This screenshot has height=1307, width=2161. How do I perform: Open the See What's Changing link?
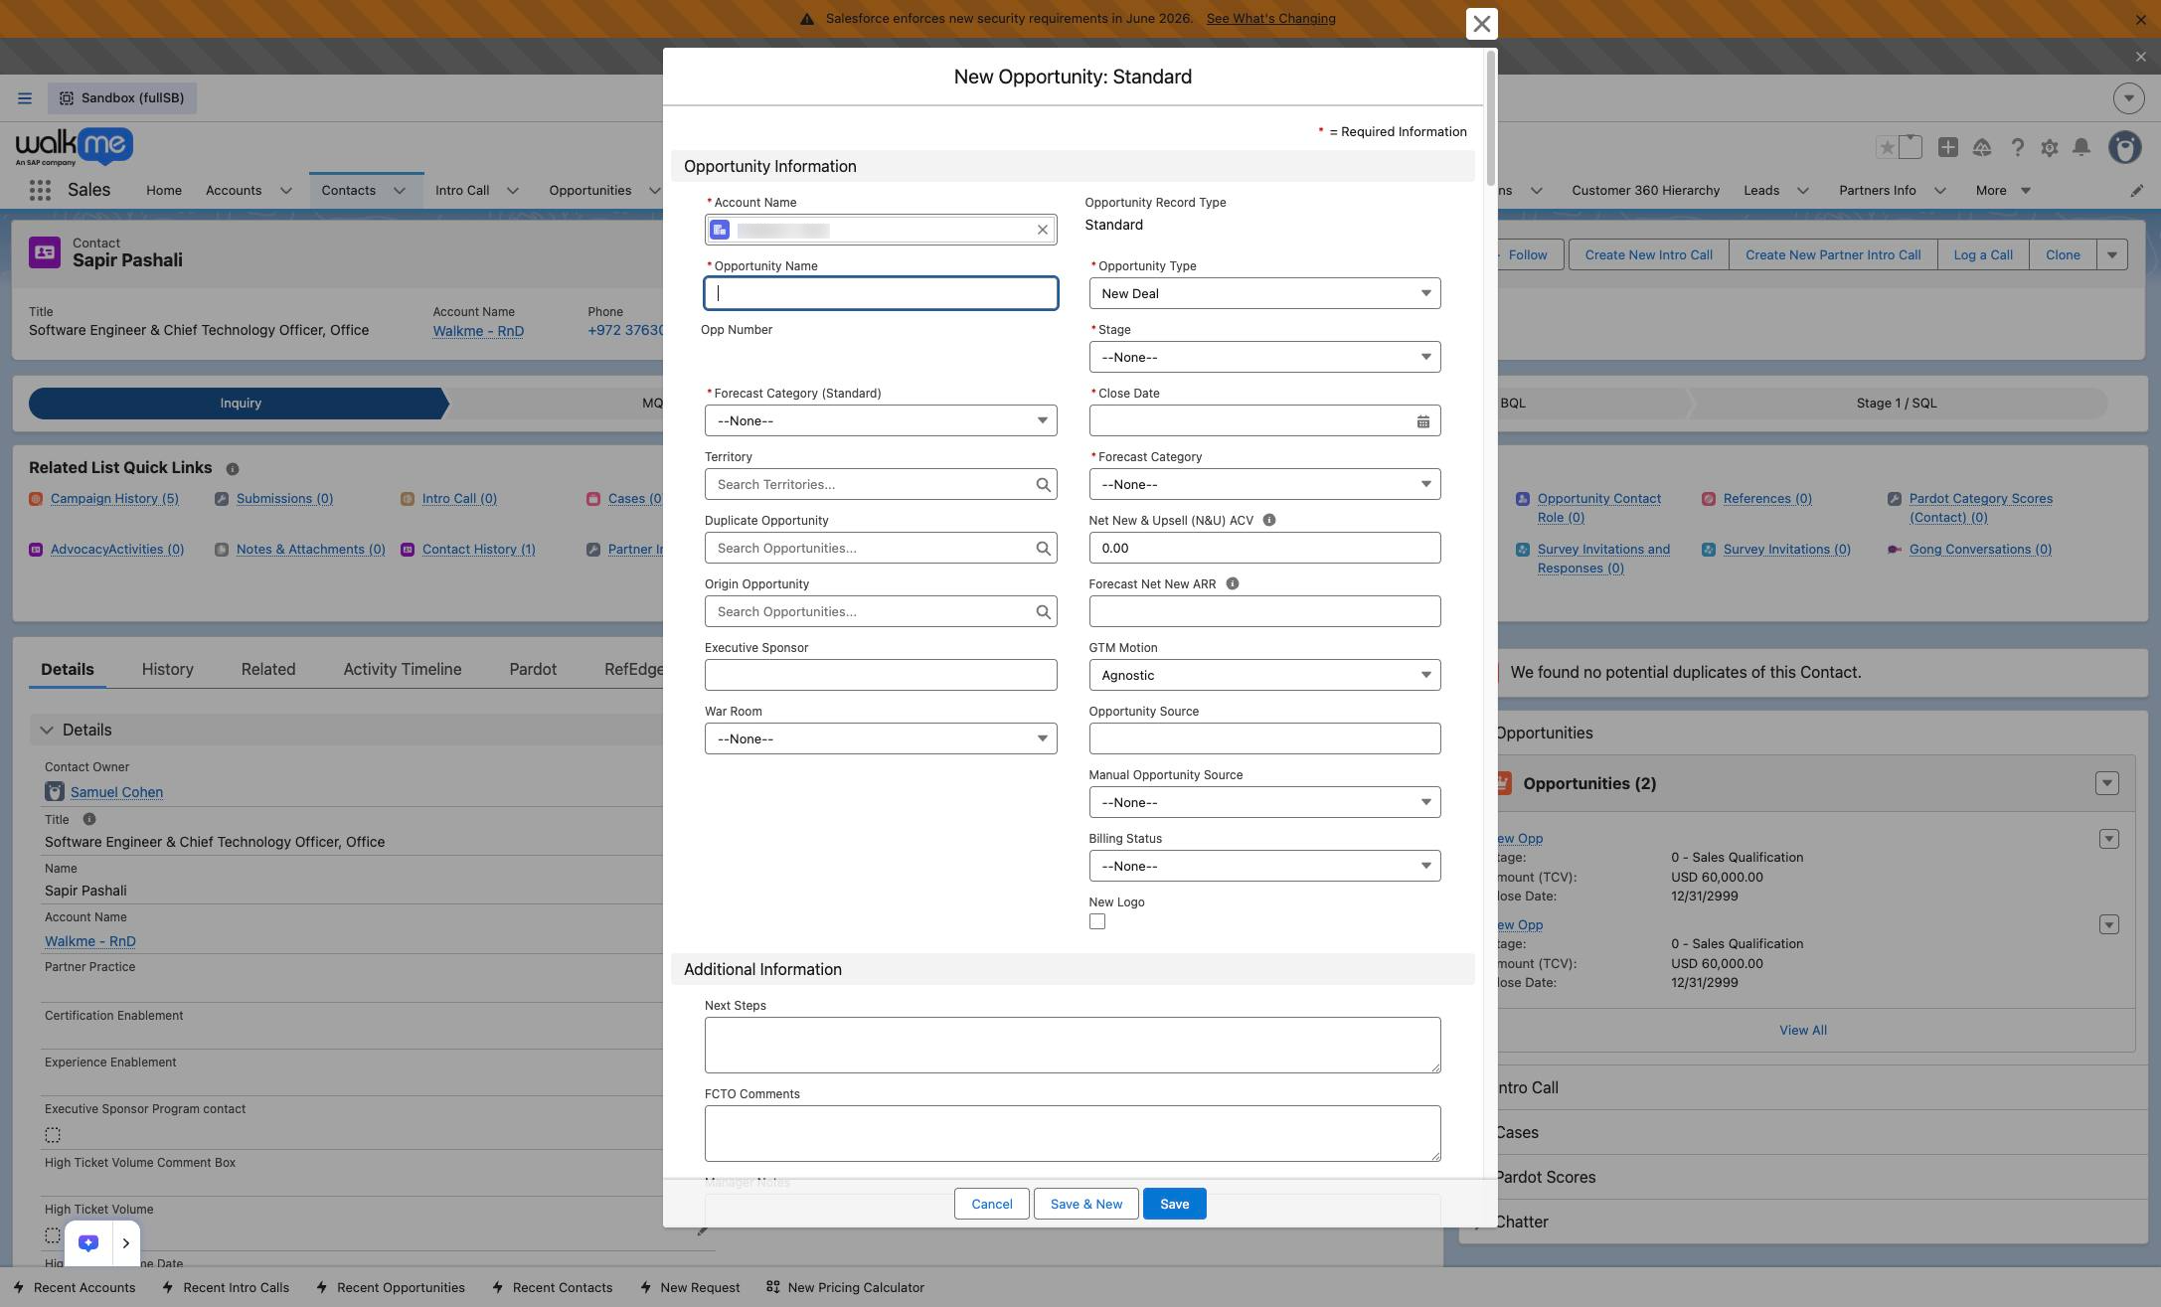1270,19
